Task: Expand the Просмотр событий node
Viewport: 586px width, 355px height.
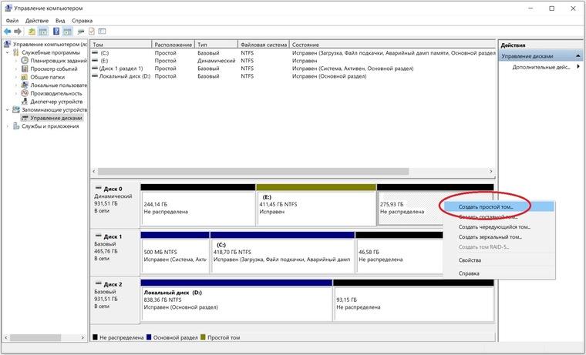Action: pos(16,69)
